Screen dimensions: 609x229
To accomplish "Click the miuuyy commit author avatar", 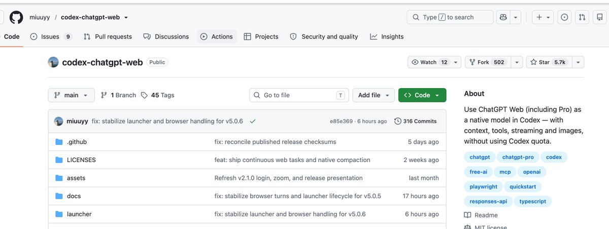I will click(58, 122).
